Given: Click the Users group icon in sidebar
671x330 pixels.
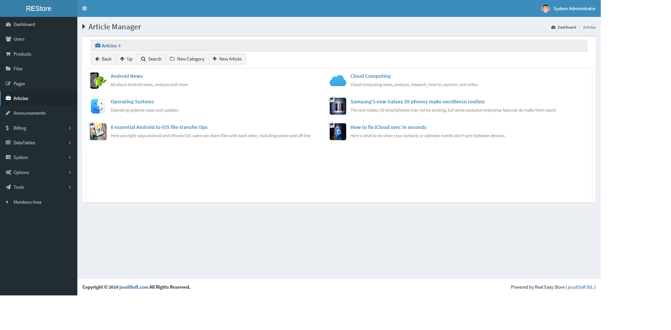Looking at the screenshot, I should tap(8, 39).
